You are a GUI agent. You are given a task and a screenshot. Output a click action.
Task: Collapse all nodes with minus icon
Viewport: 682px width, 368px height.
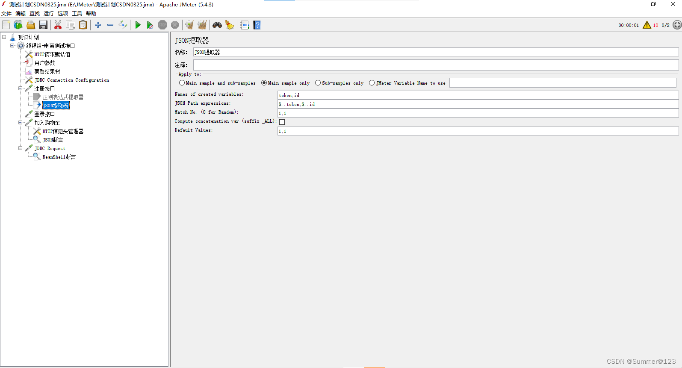(x=110, y=25)
